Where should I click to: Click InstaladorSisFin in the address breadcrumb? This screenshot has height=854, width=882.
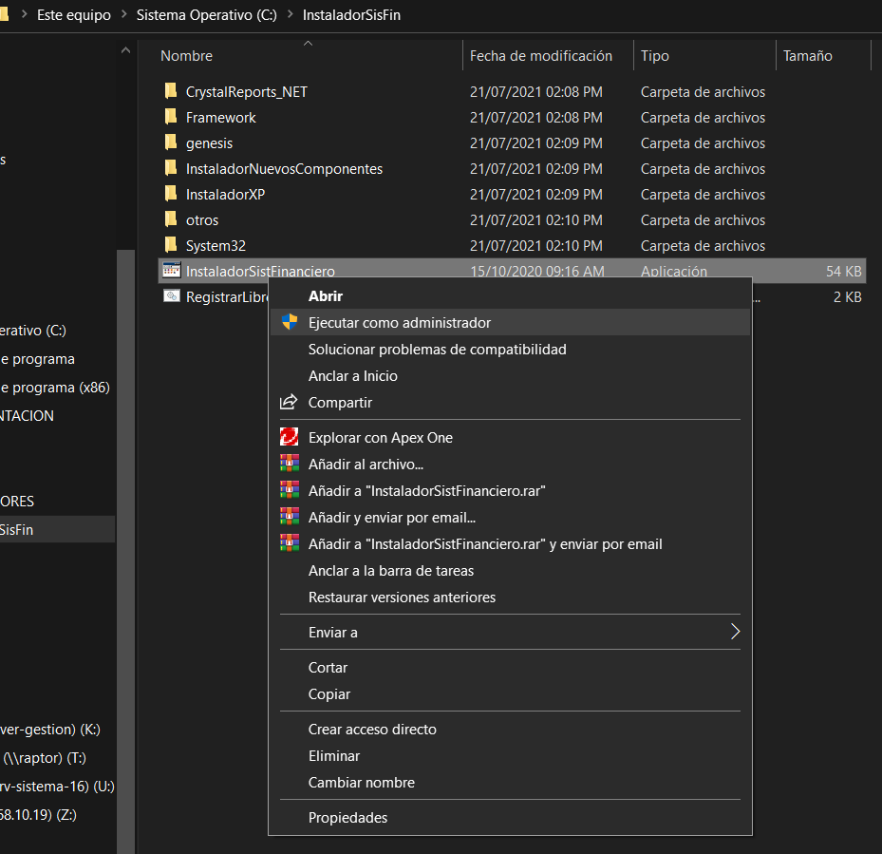[351, 14]
